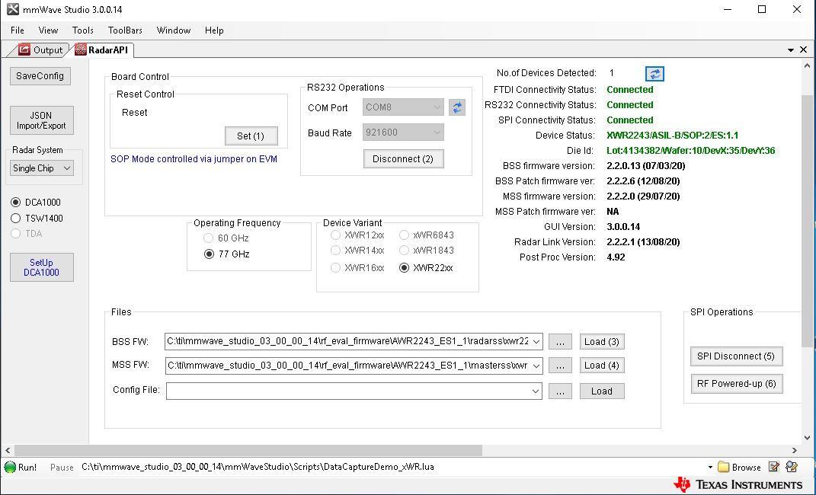Screen dimensions: 816x495
Task: Select the 77 GHz operating frequency
Action: [210, 254]
